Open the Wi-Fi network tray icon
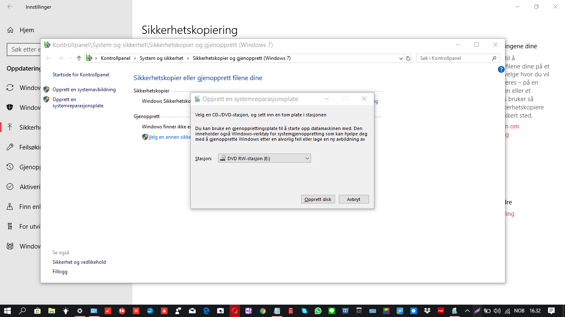 point(508,311)
